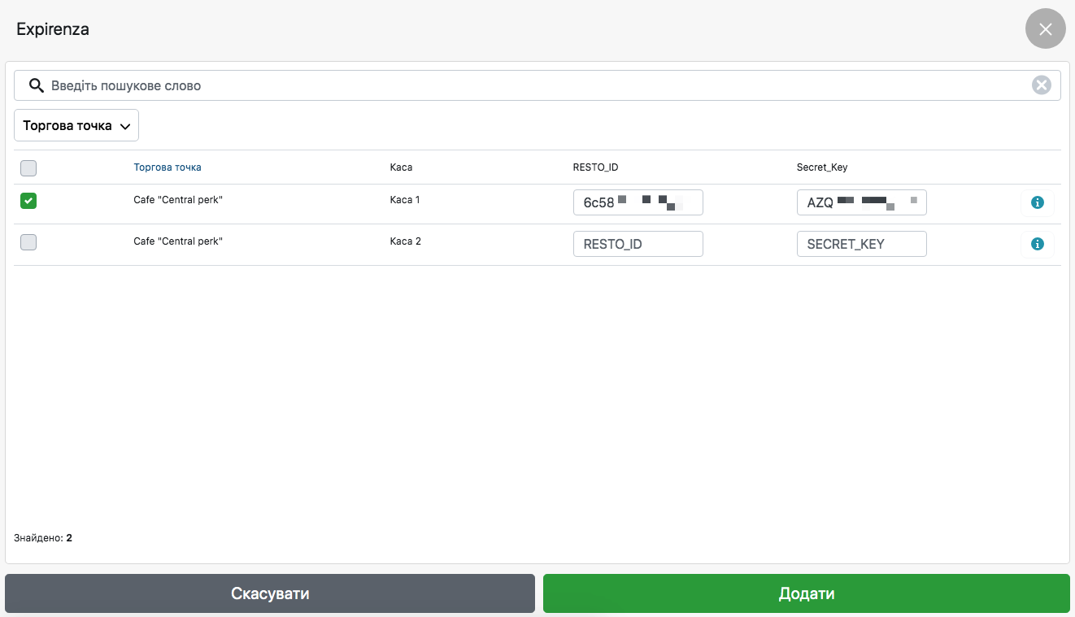Uncheck the checkbox for Каса 1
The width and height of the screenshot is (1075, 617).
pos(28,201)
